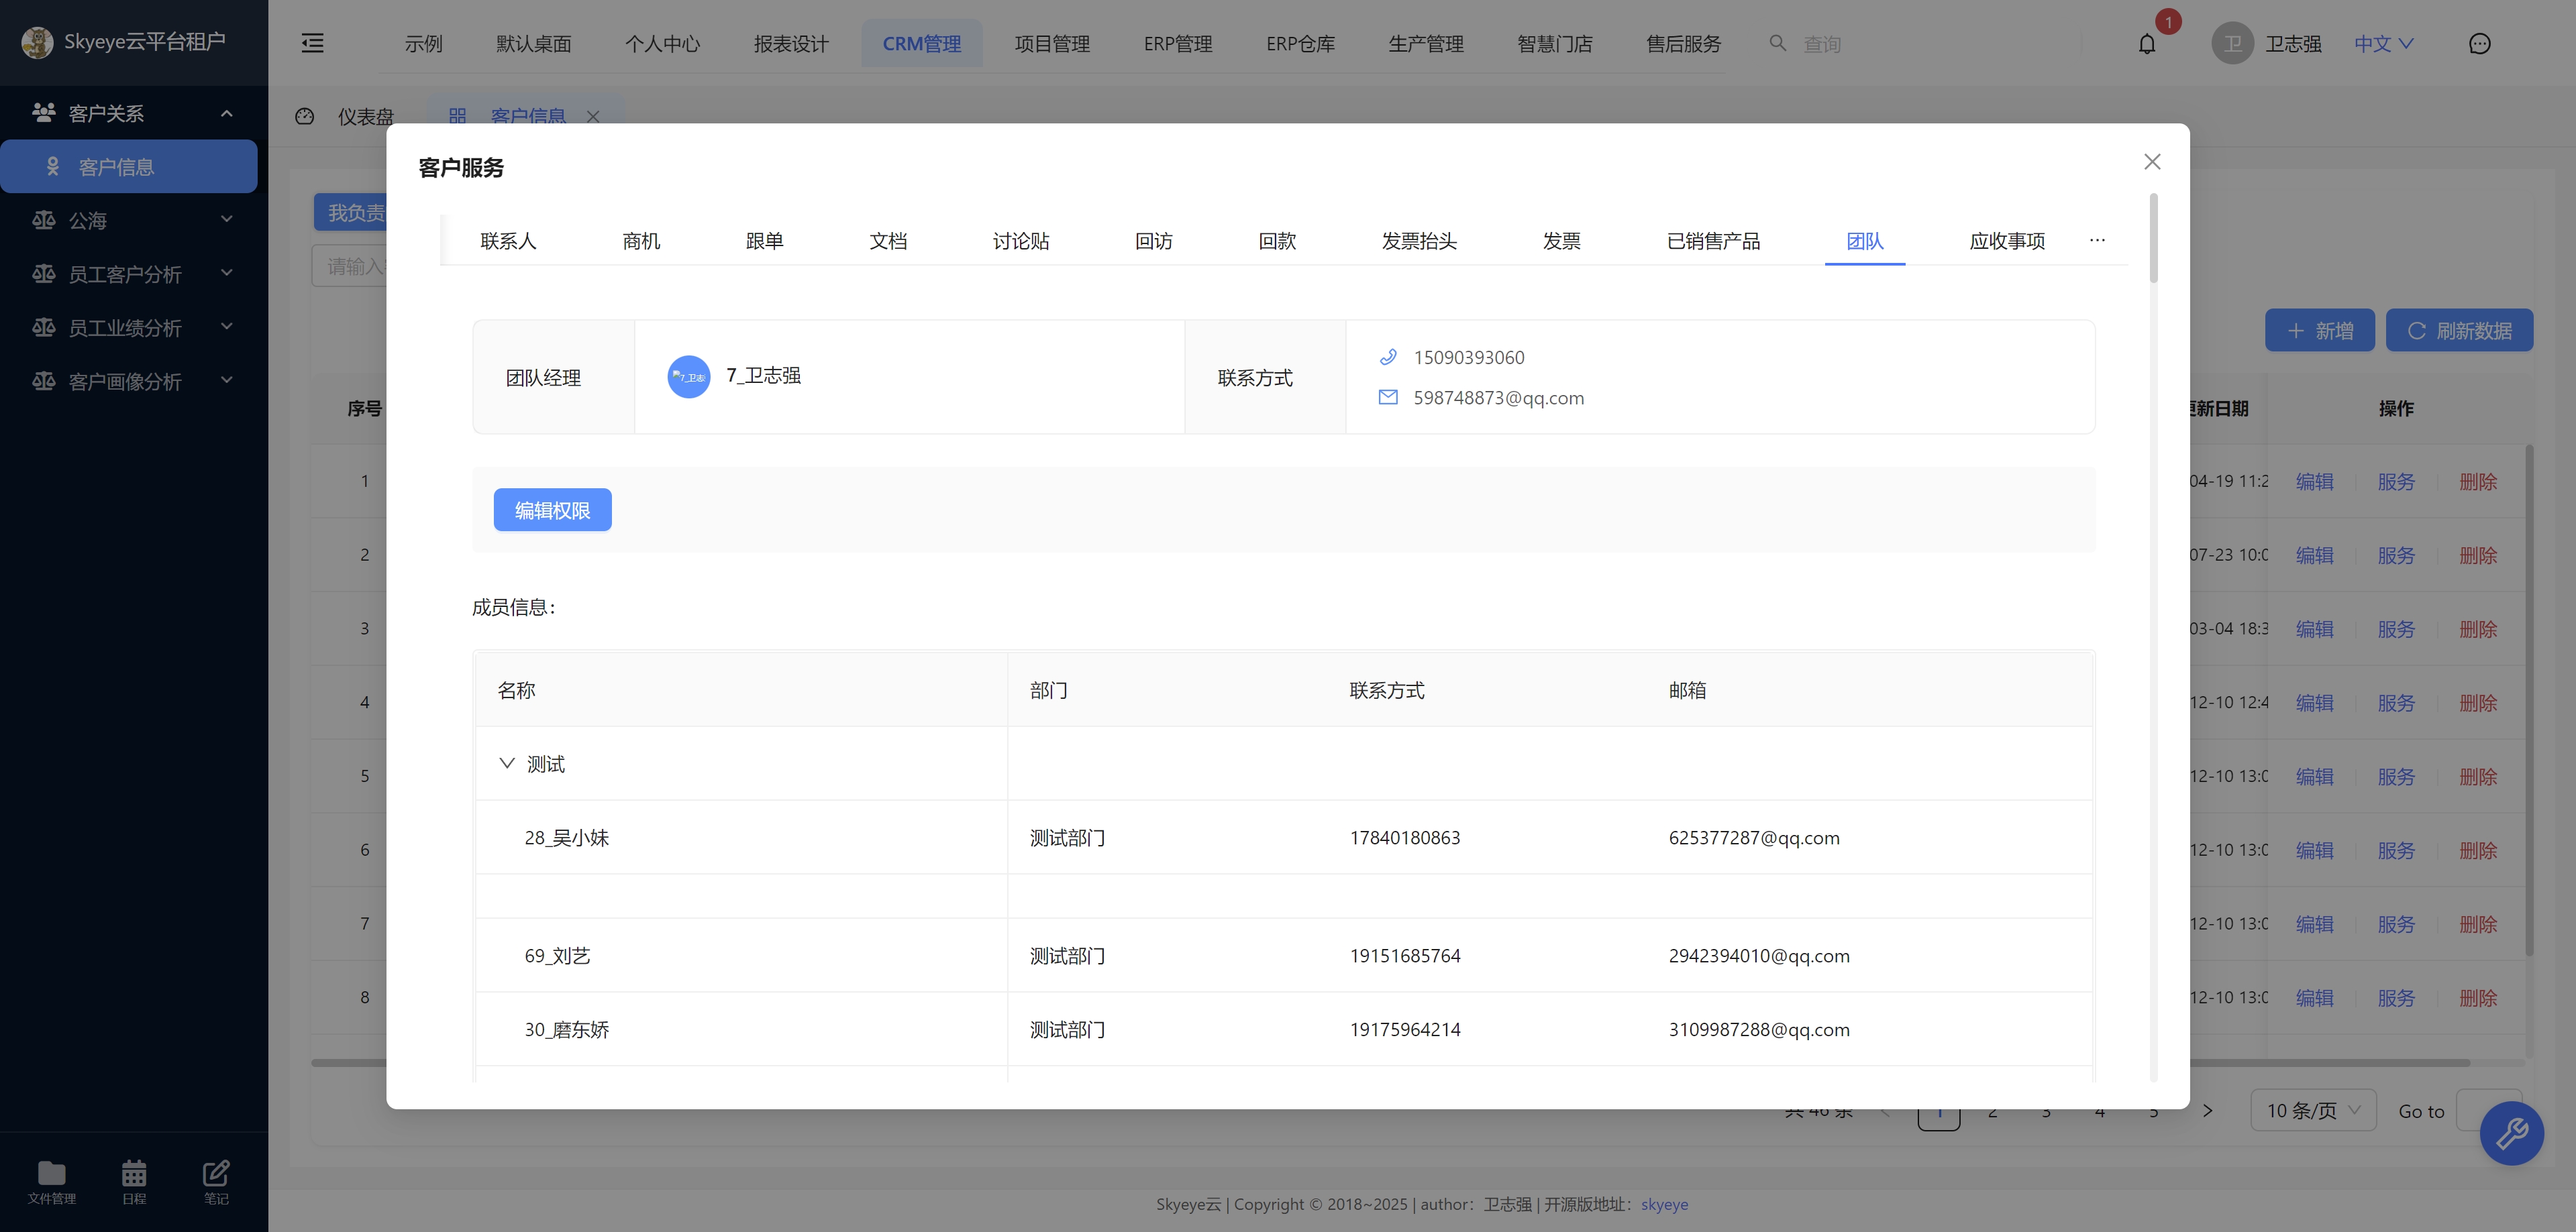The width and height of the screenshot is (2576, 1232).
Task: Collapse the 客户关系 sidebar menu
Action: coord(227,113)
